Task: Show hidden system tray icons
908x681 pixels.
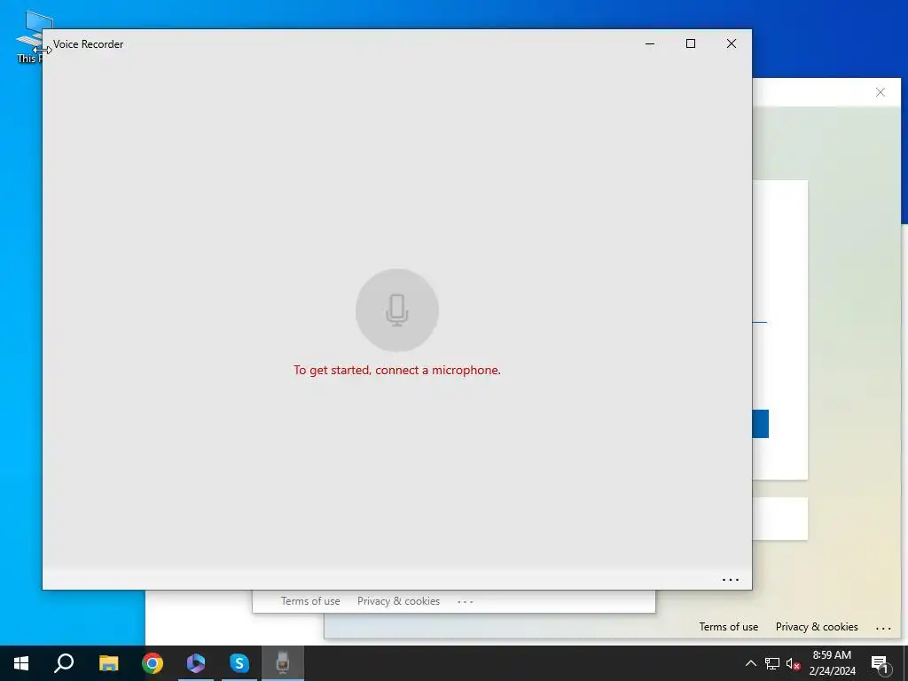Action: (x=750, y=663)
